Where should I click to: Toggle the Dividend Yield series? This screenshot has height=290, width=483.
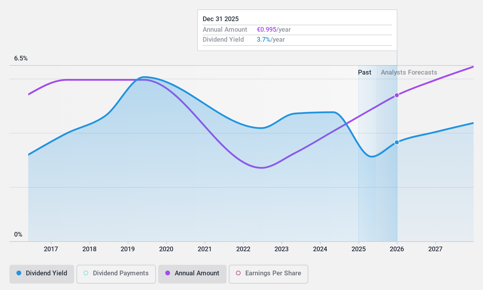coord(41,274)
